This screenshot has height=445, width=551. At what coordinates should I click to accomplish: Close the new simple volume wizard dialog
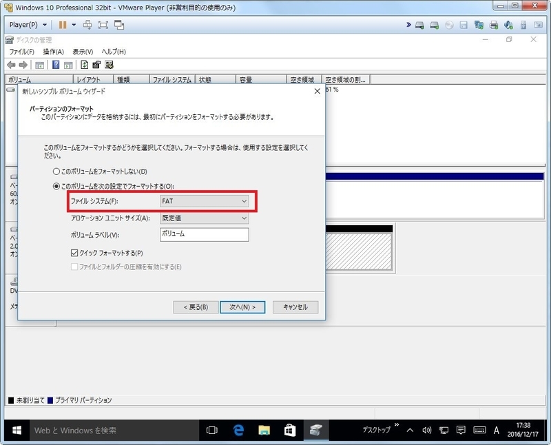click(317, 91)
